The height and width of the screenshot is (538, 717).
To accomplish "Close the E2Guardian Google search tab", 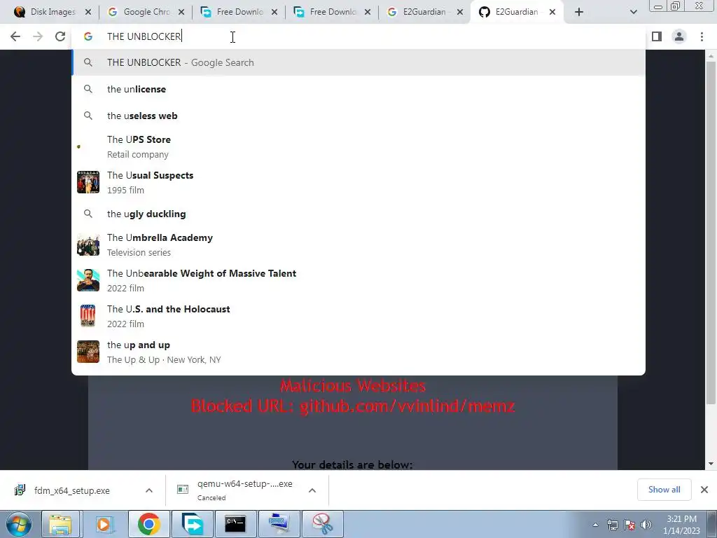I will (461, 12).
